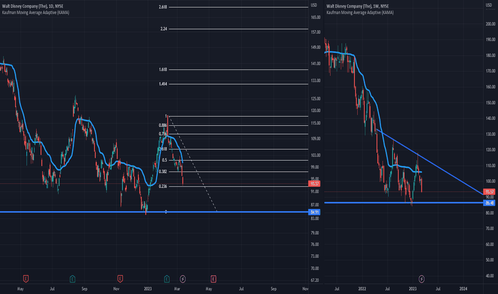The image size is (498, 294).
Task: Click the 103.00 price axis value
Action: tap(315, 156)
